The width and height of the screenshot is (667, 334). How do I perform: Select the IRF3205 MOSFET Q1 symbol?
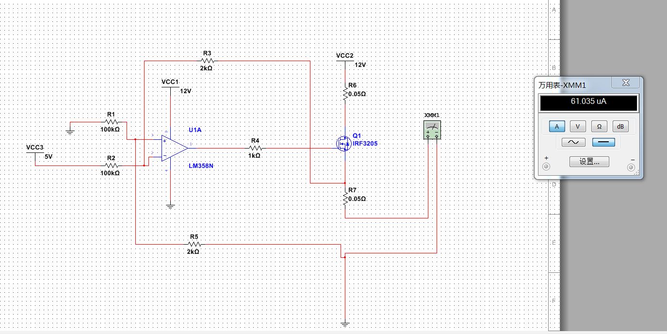coord(344,143)
